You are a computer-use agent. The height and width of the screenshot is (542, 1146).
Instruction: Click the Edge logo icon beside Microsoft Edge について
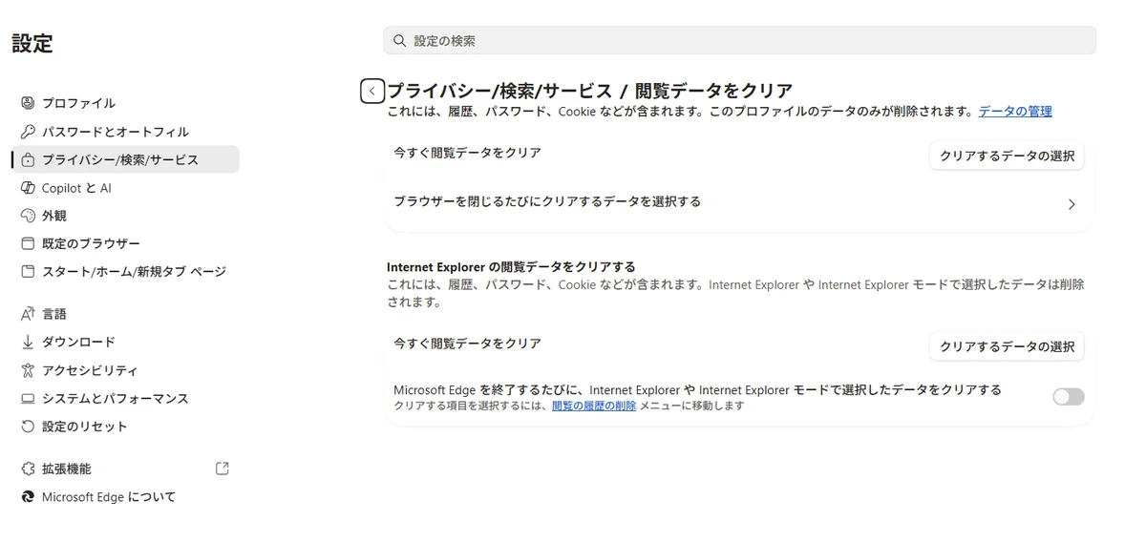click(x=28, y=497)
